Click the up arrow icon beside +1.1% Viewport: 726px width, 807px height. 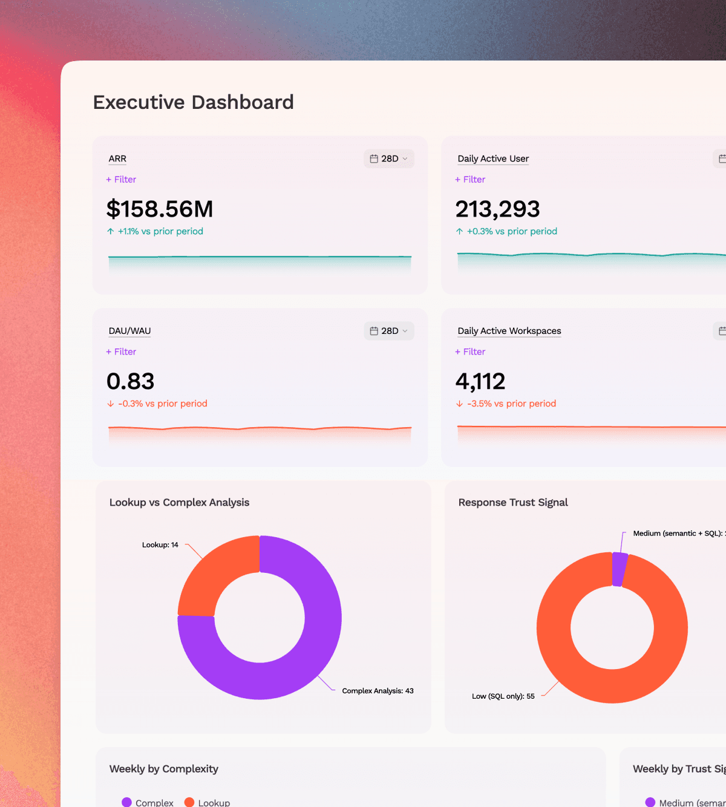[111, 231]
